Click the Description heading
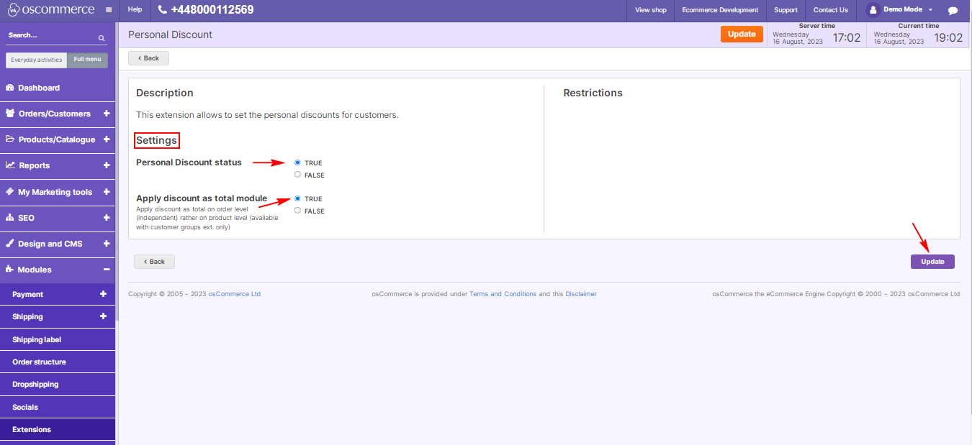The image size is (972, 445). click(165, 93)
